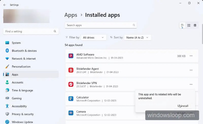Screen dimensions: 203x124
Task: Open more options for Bitdefender VPN
Action: pyautogui.click(x=191, y=84)
